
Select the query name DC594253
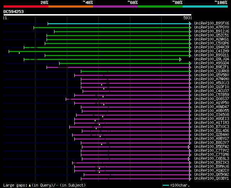[14, 12]
